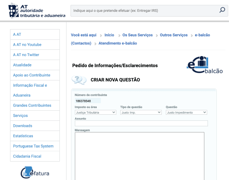This screenshot has height=180, width=229.
Task: Navigate to Os Seus Serviços breadcrumb
Action: tap(137, 35)
